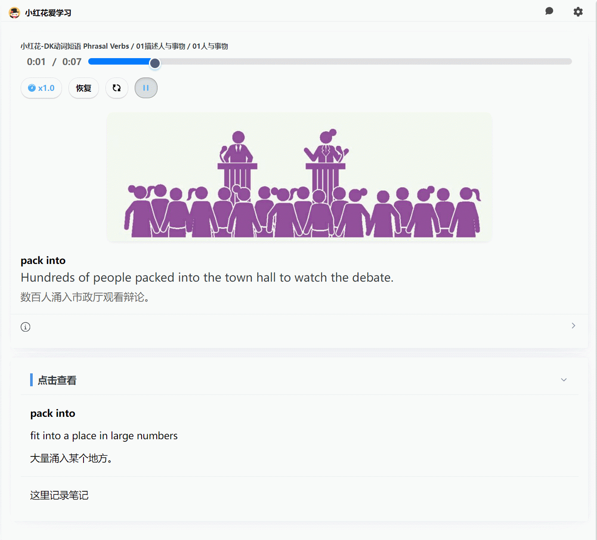Click the app title 小红花爱学习
This screenshot has height=540, width=597.
pyautogui.click(x=48, y=13)
